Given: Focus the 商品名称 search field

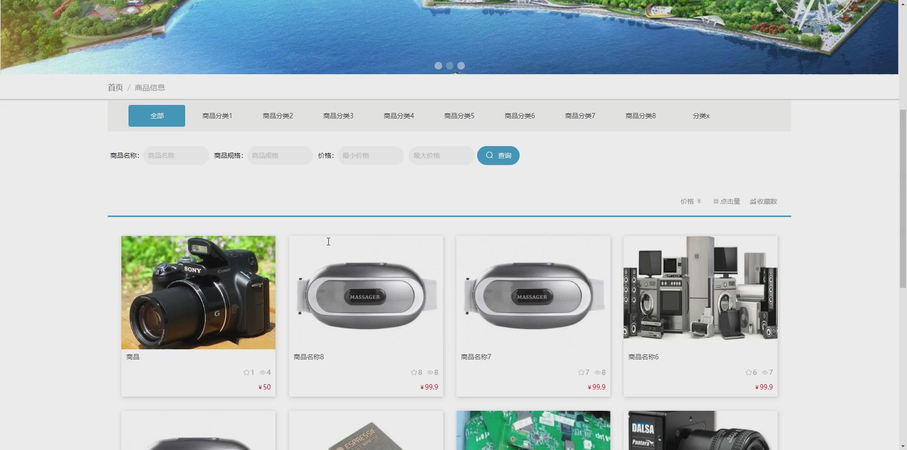Looking at the screenshot, I should point(176,156).
